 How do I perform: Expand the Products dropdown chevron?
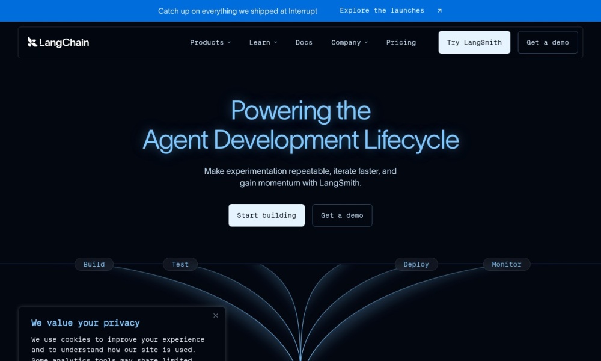[229, 43]
